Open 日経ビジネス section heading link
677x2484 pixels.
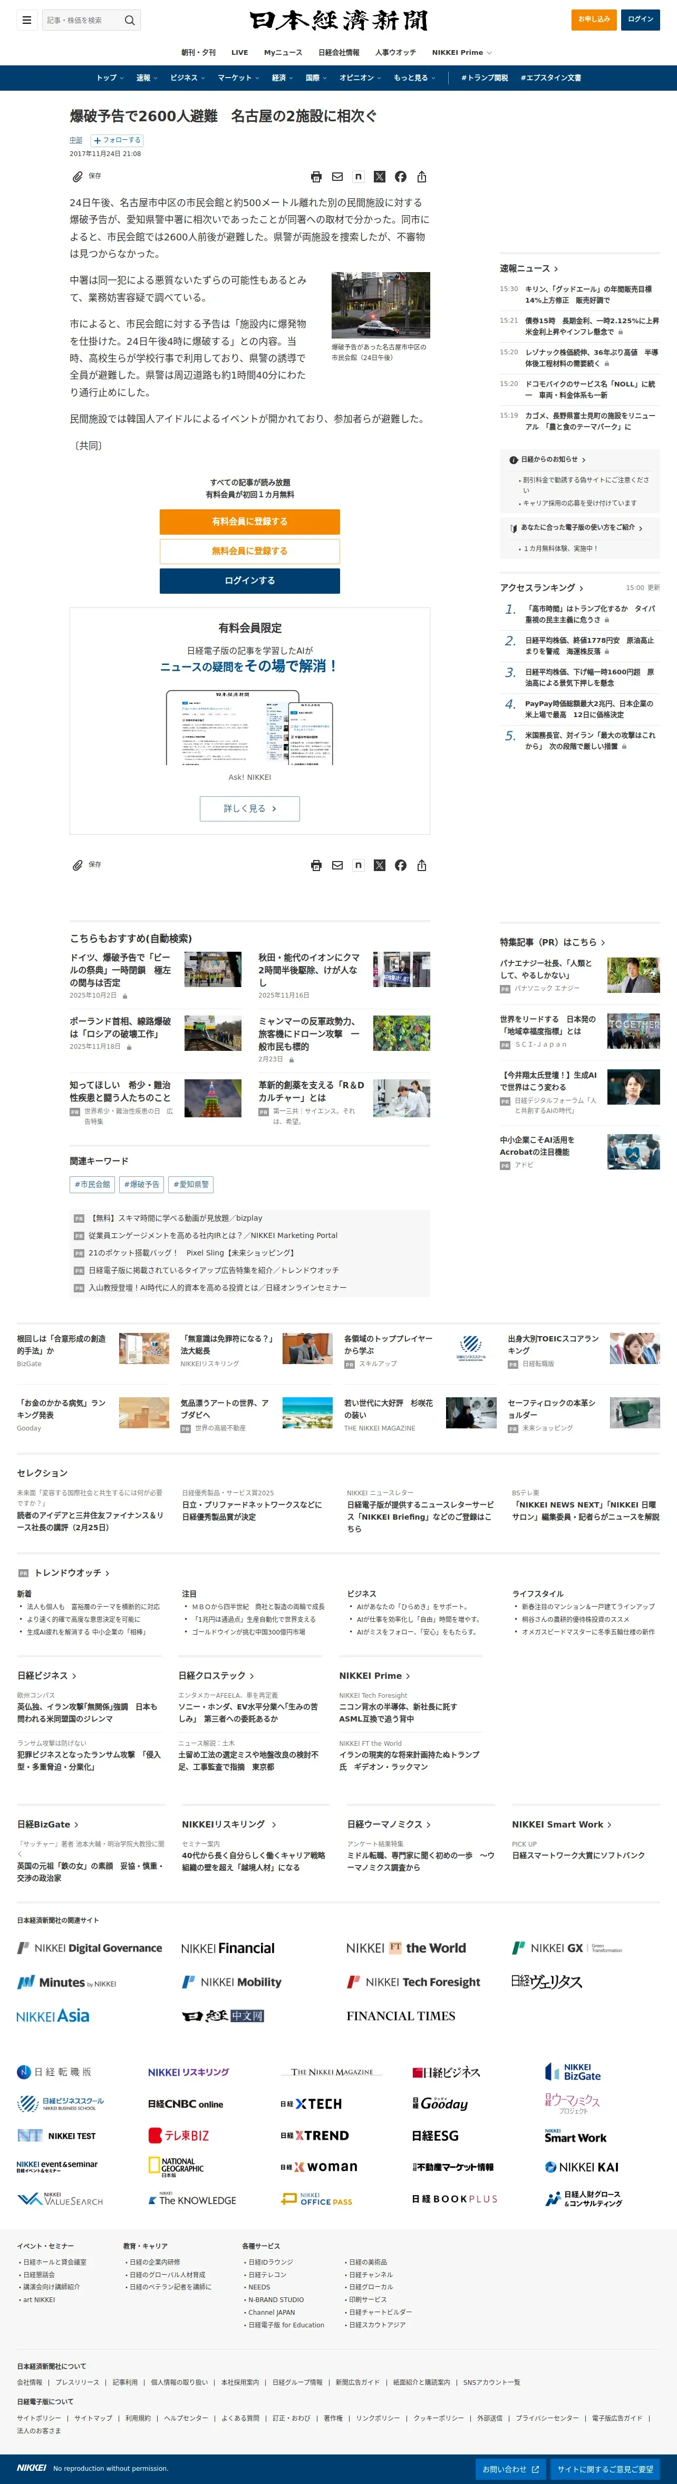46,1675
